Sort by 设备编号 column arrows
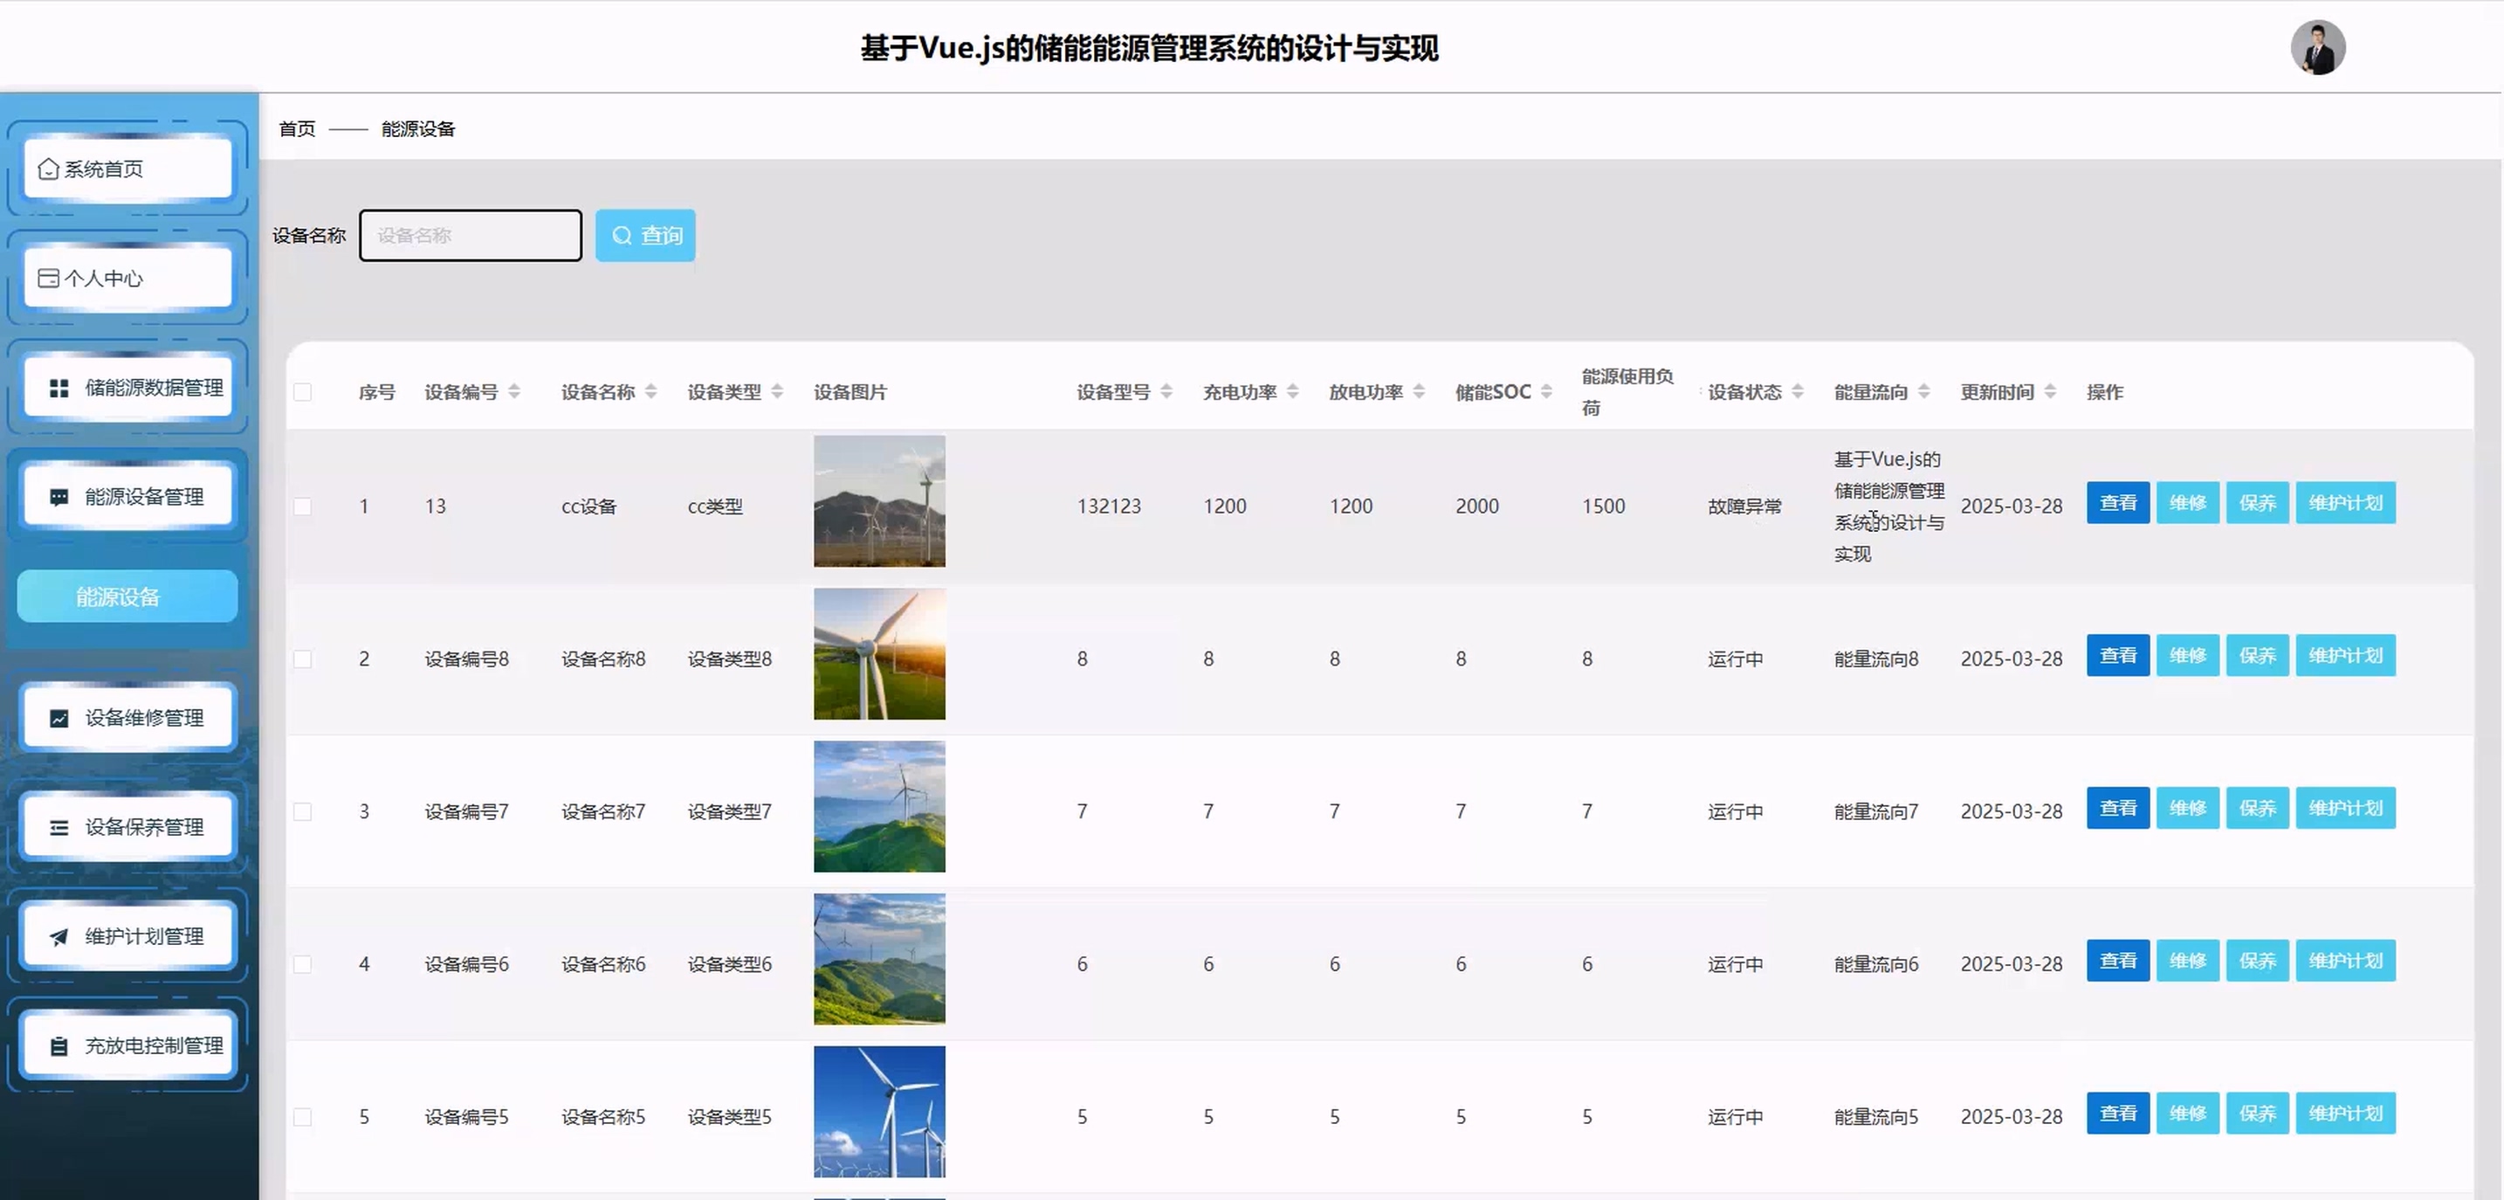 [514, 392]
